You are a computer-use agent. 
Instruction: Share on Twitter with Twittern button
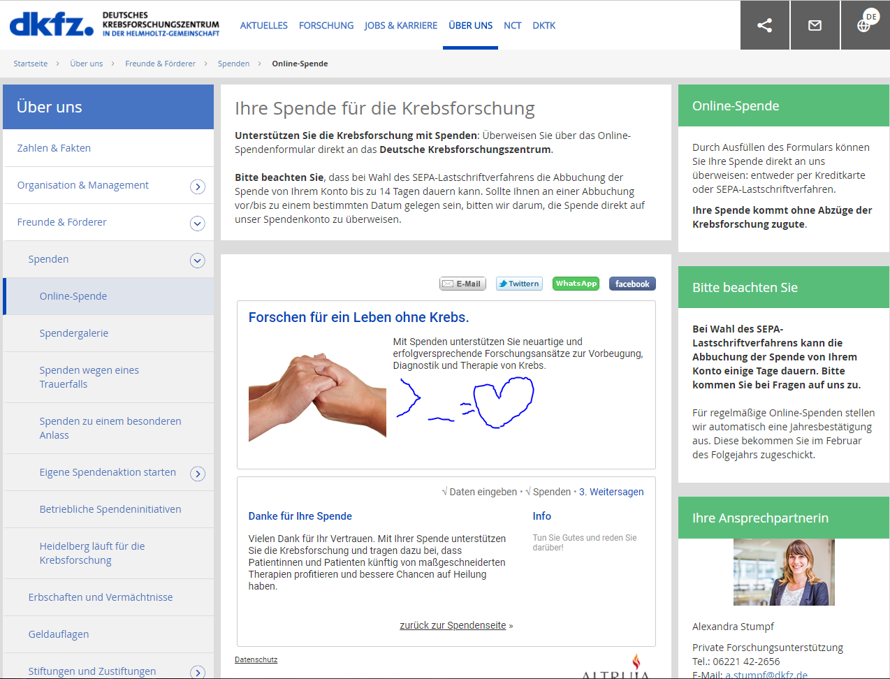(519, 284)
